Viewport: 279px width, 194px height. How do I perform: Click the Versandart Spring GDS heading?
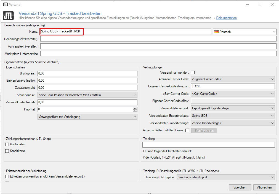60,13
